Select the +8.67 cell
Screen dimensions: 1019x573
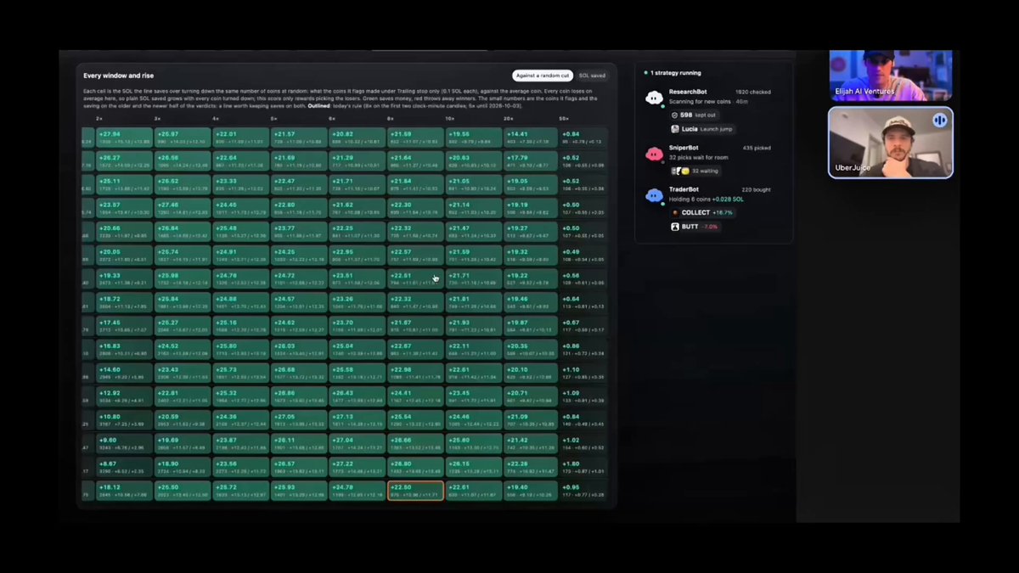tap(124, 467)
